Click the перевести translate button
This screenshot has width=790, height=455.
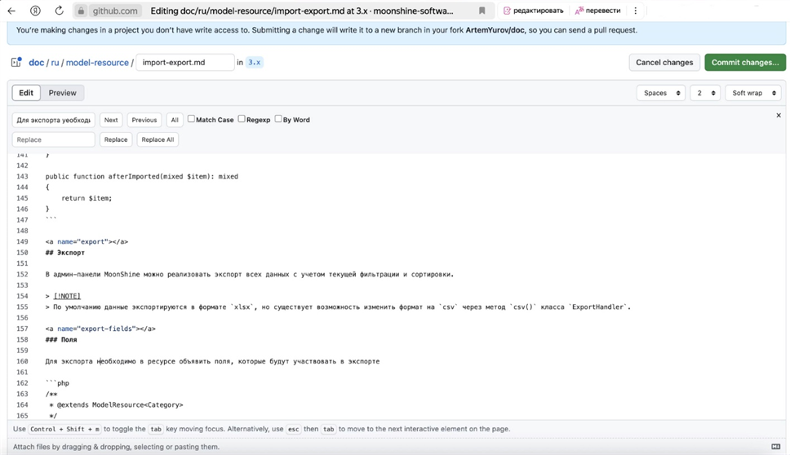tap(597, 11)
